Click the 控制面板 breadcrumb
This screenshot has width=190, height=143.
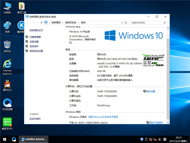56,23
